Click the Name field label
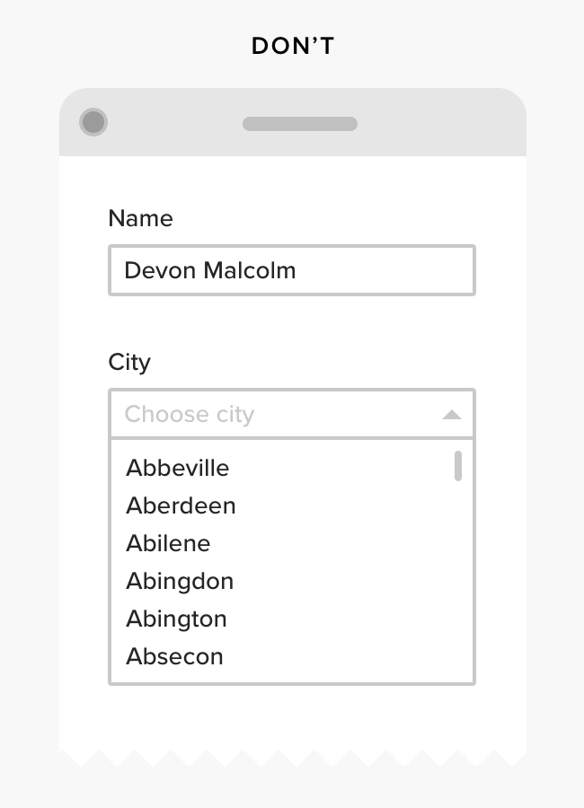The image size is (584, 808). (x=140, y=218)
